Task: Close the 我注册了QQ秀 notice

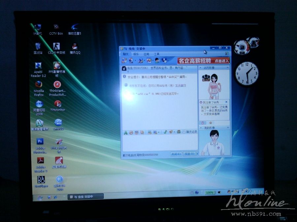Action: click(x=226, y=102)
